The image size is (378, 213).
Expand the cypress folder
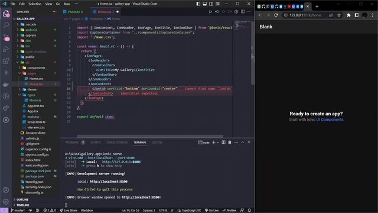click(x=31, y=35)
